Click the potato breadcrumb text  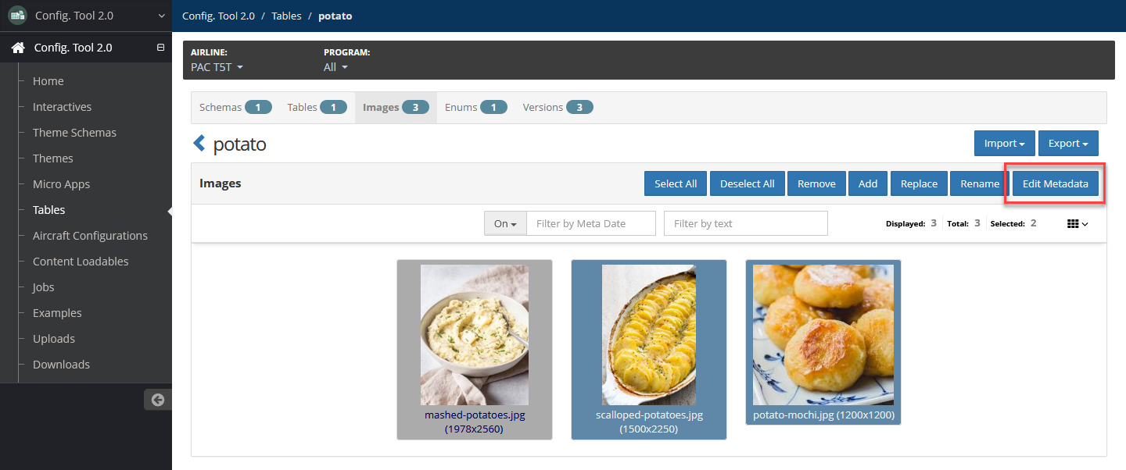(x=335, y=16)
